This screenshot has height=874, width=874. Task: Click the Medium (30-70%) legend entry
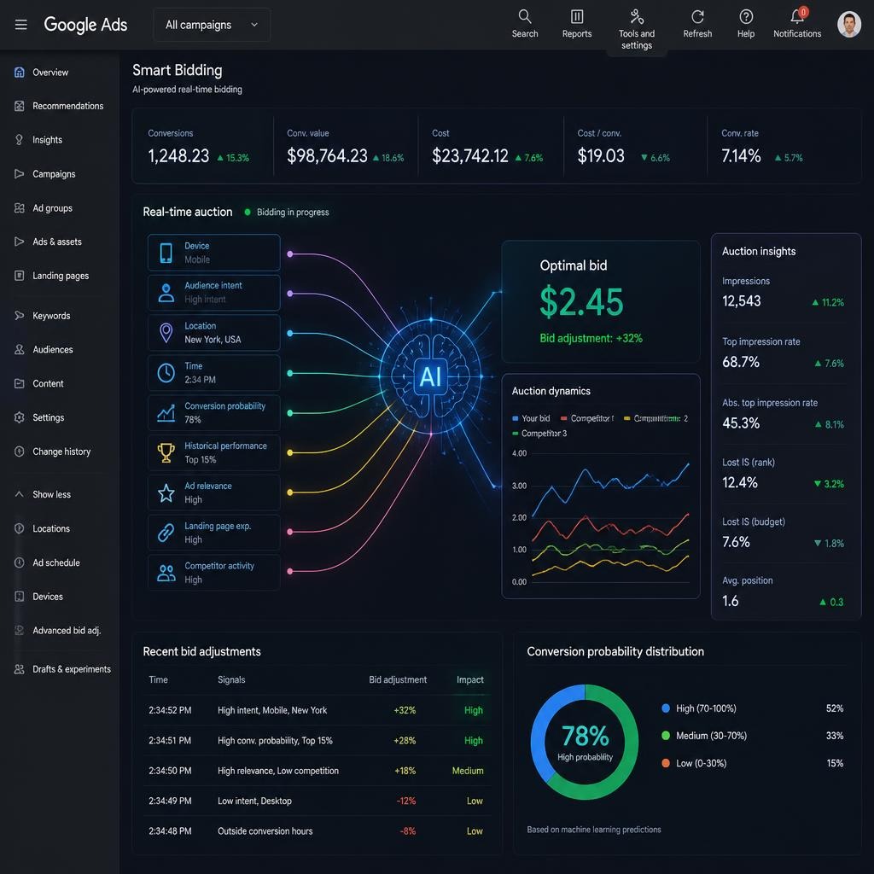click(704, 736)
